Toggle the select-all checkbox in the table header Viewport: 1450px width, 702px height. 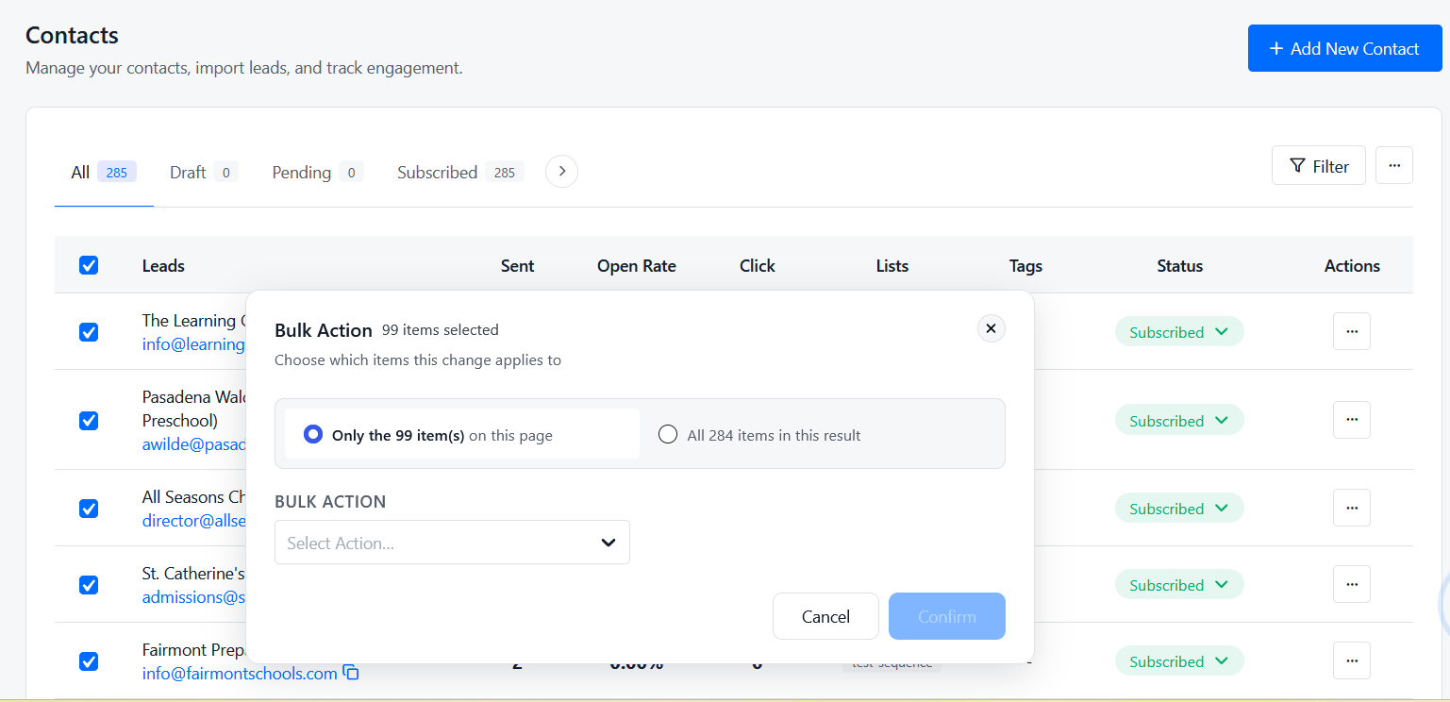tap(89, 265)
